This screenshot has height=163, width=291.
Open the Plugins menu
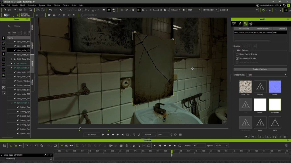click(66, 5)
